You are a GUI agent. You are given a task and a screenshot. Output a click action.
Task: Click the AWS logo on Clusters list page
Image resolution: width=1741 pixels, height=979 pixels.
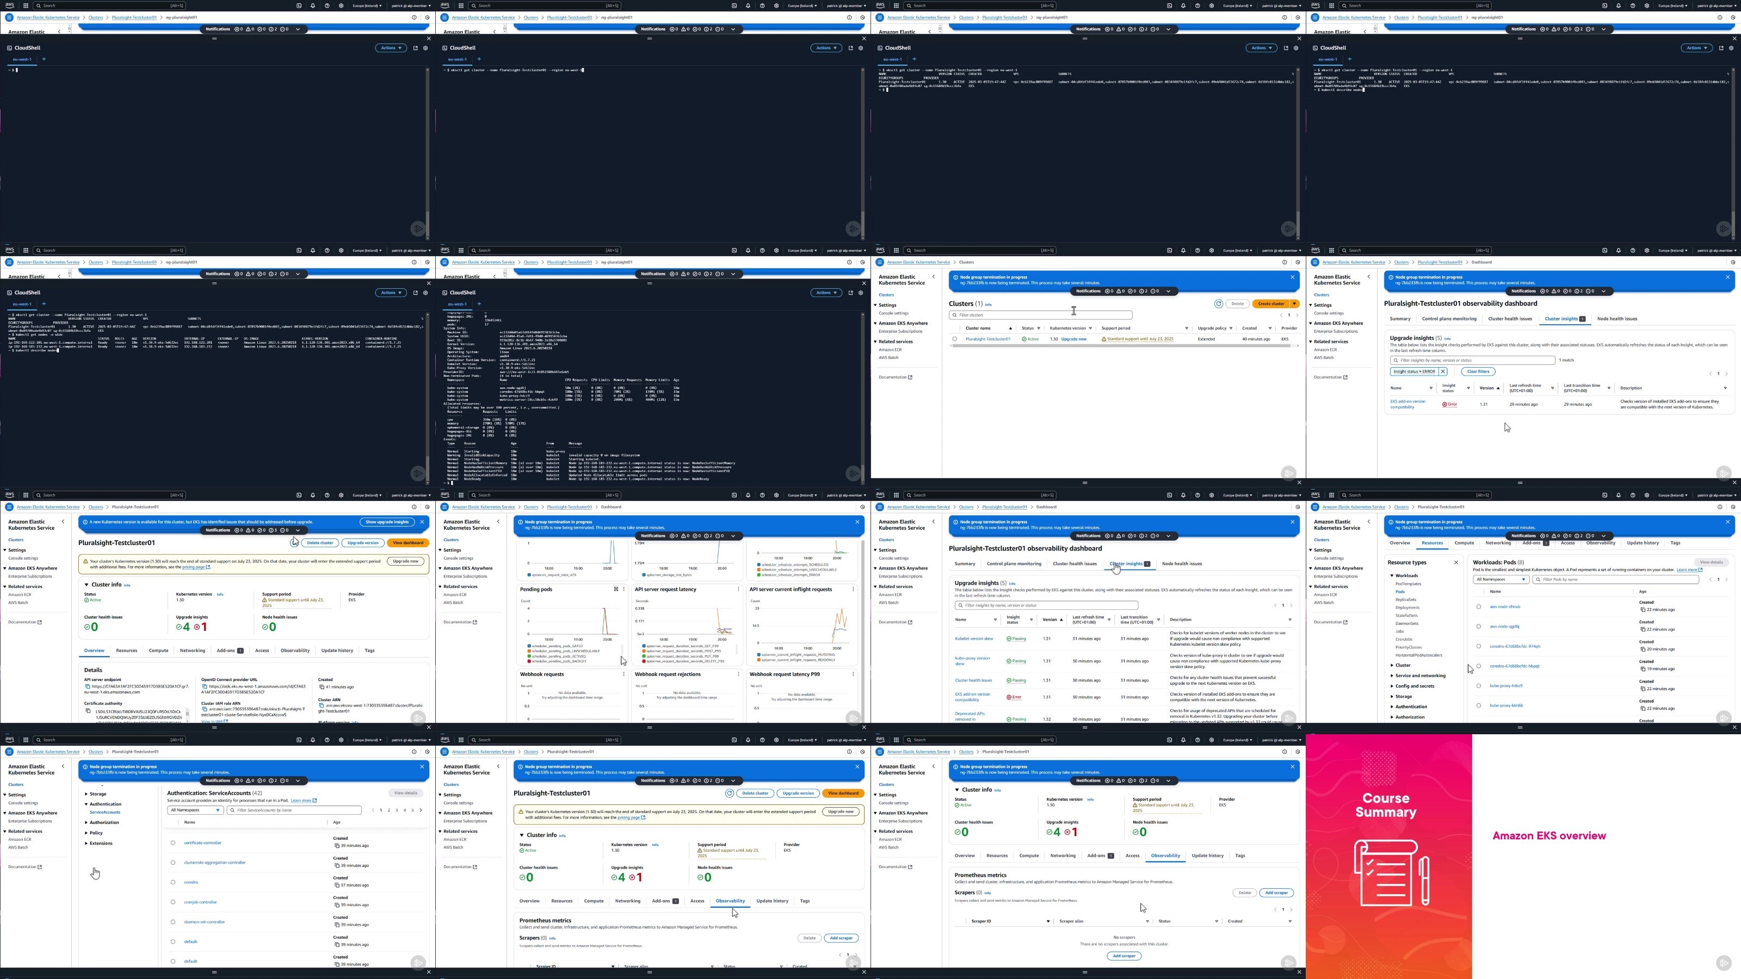pyautogui.click(x=880, y=250)
